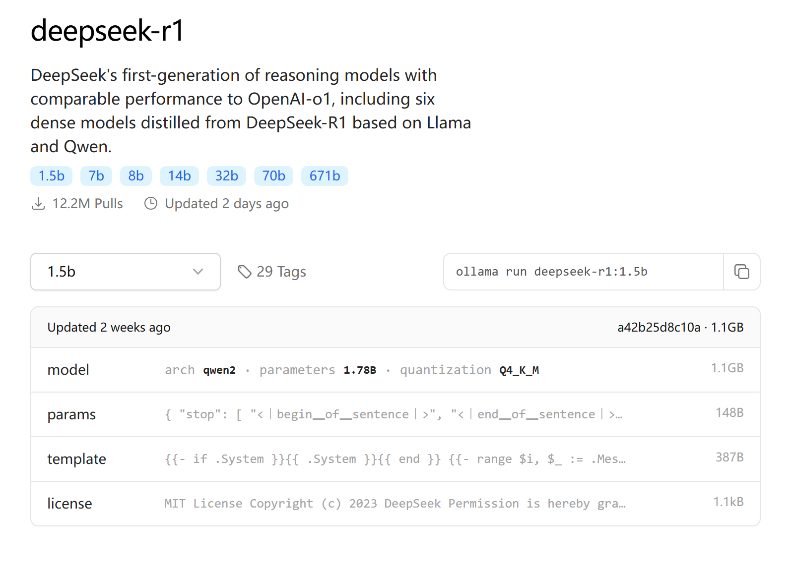Image resolution: width=790 pixels, height=572 pixels.
Task: Copy the ollama run command
Action: [x=741, y=272]
